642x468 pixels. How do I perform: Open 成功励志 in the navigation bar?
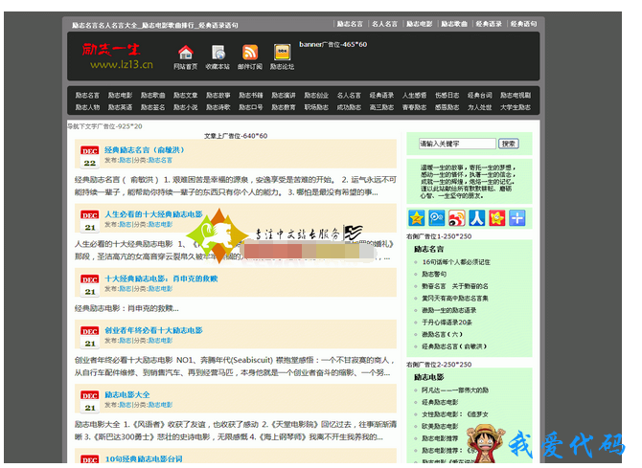(349, 107)
